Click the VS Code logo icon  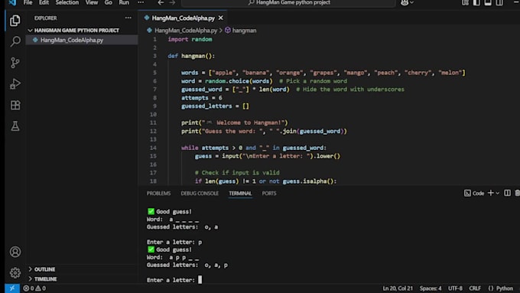[x=12, y=2]
